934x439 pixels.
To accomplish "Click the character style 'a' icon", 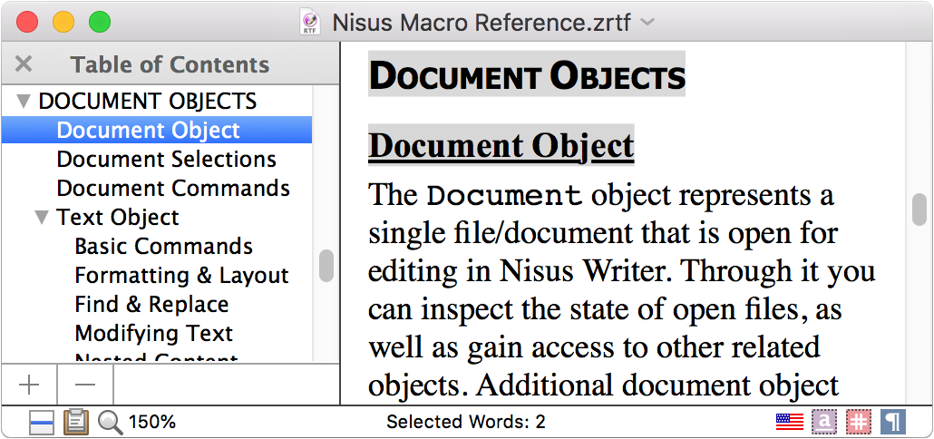I will click(823, 422).
